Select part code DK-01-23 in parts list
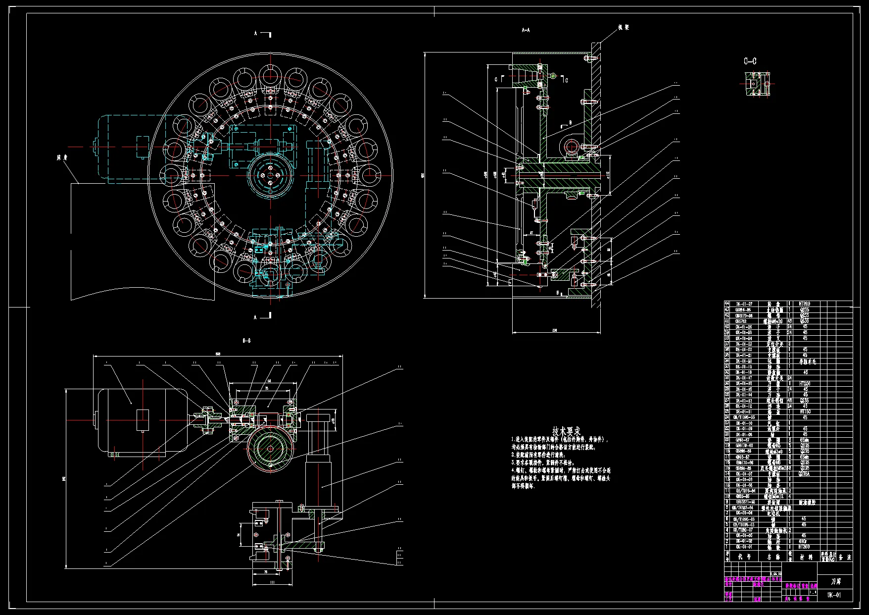Viewport: 869px width, 615px height. [744, 344]
